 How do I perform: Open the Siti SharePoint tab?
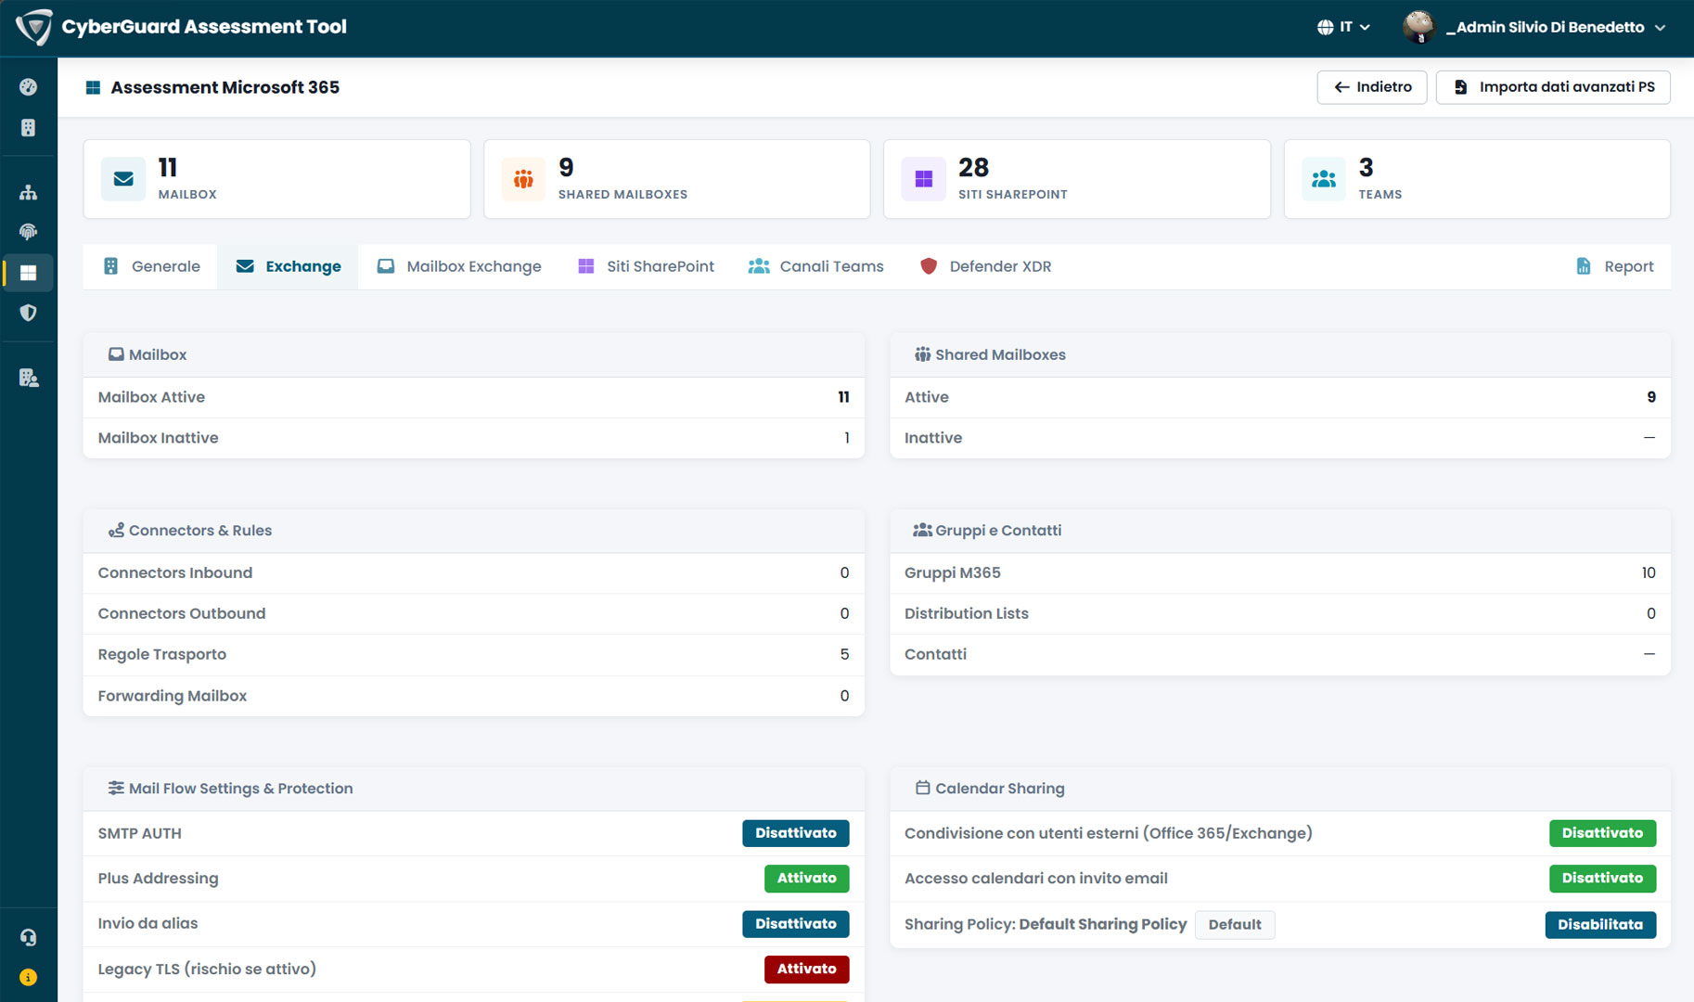(x=646, y=267)
